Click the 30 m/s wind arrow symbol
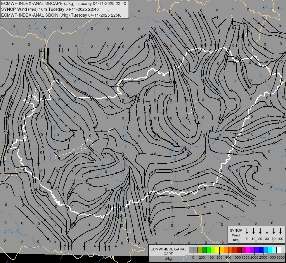The width and height of the screenshot is (286, 263). (x=267, y=231)
